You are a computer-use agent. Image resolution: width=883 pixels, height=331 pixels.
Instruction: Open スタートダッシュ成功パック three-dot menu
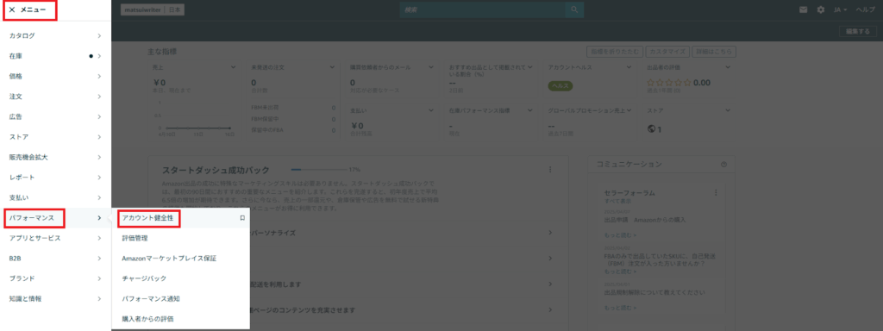(x=550, y=170)
